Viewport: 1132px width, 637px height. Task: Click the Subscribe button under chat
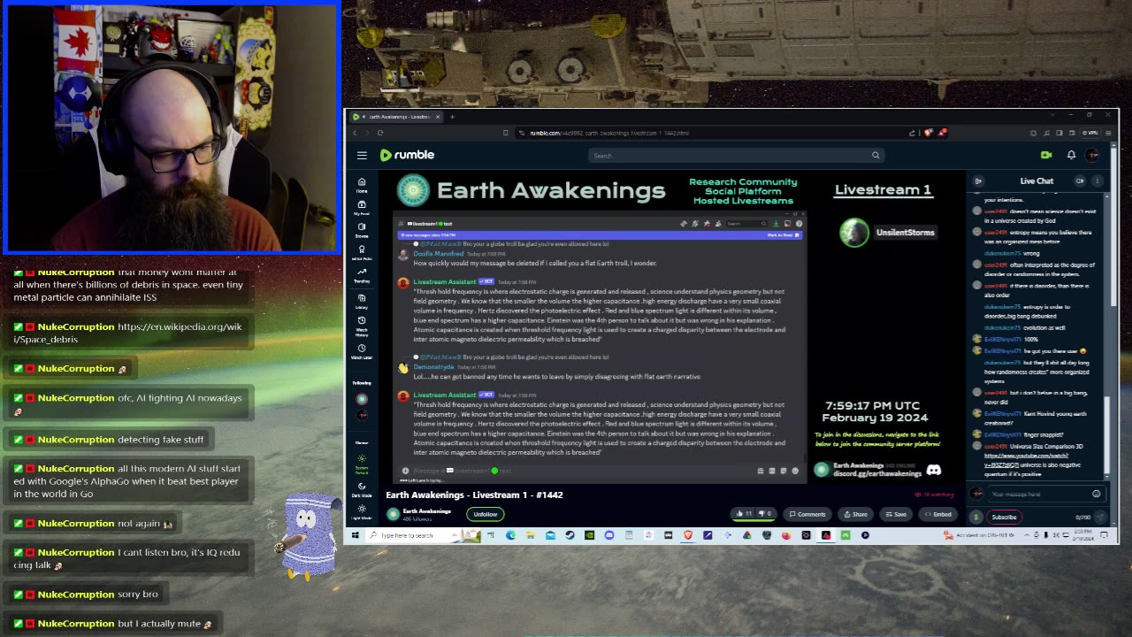tap(1004, 517)
